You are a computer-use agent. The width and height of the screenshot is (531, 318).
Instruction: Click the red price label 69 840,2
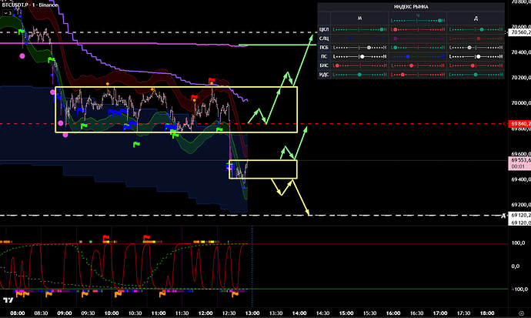[x=518, y=123]
